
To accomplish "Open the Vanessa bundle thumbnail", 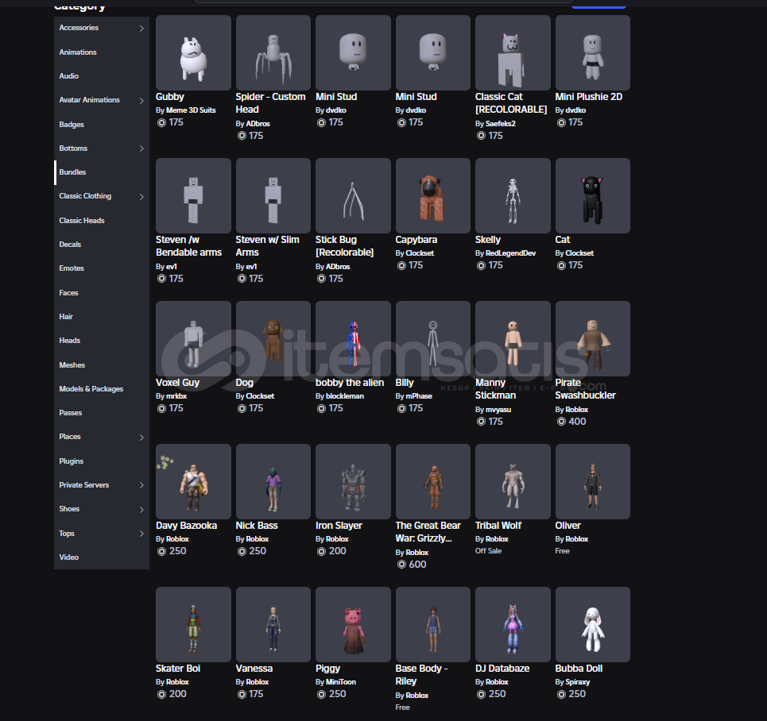I will pyautogui.click(x=273, y=625).
